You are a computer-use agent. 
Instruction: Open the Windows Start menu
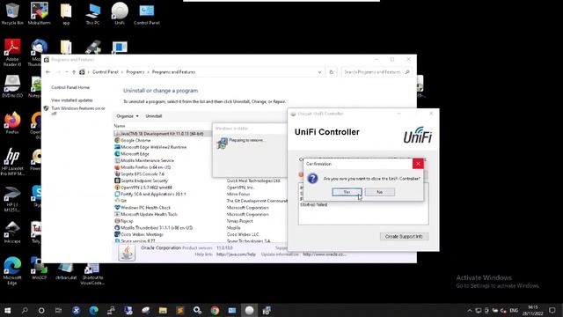(x=7, y=310)
